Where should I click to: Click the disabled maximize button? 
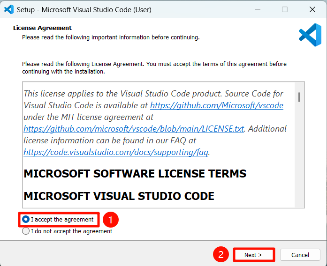tap(285, 9)
